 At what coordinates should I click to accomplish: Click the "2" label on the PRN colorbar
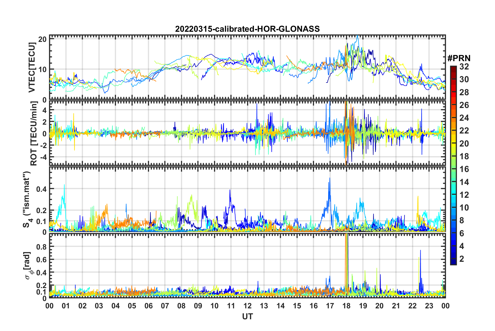click(x=462, y=259)
